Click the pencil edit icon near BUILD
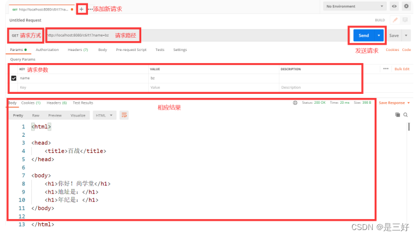 pos(395,20)
